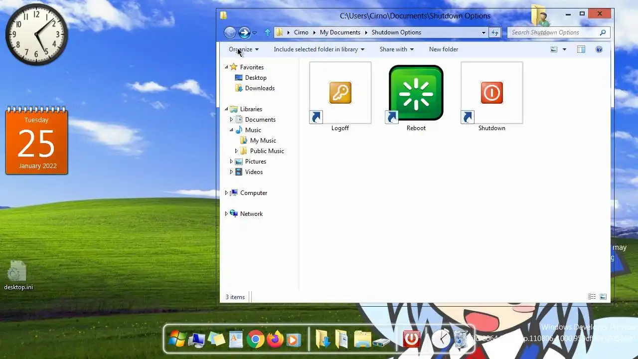Open the clock icon in dock
Viewport: 638px width, 359px height.
(x=441, y=339)
